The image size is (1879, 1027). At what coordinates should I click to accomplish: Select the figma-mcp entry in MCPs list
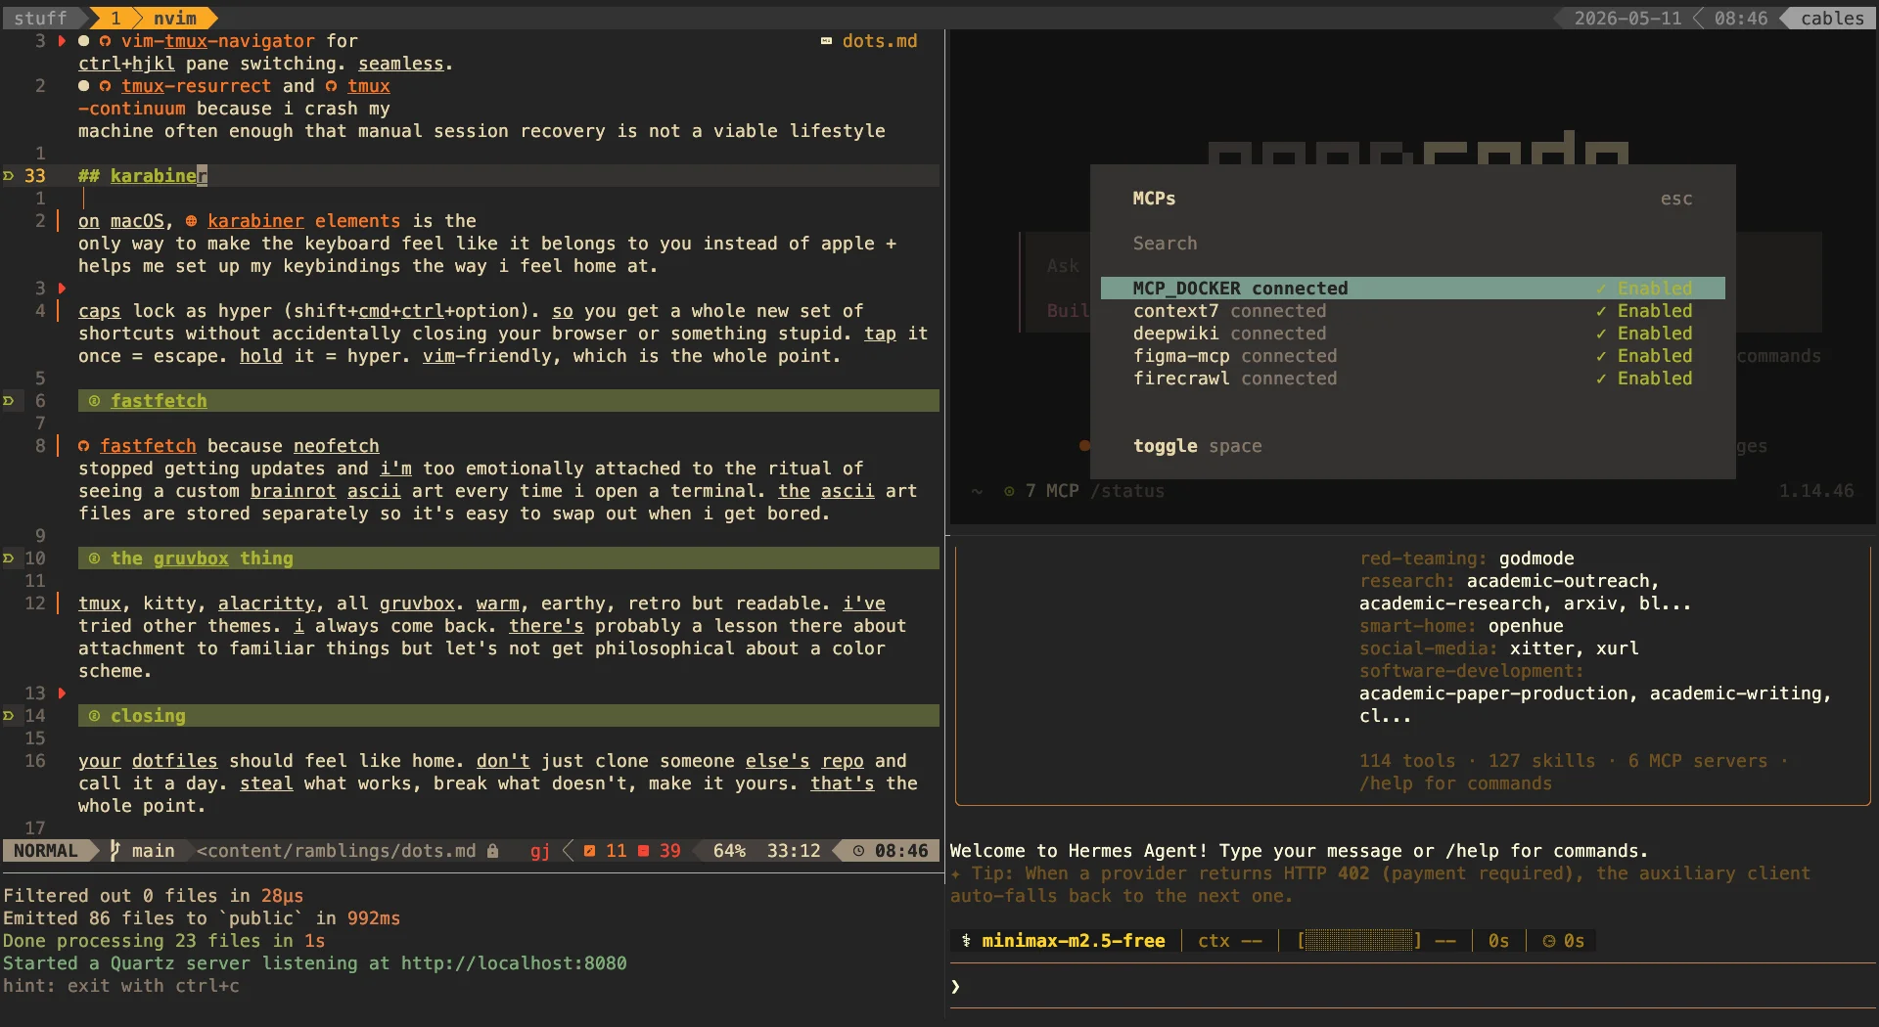tap(1412, 356)
